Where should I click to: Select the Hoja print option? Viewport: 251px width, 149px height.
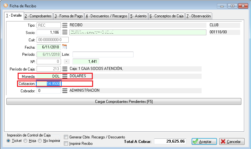click(25, 141)
